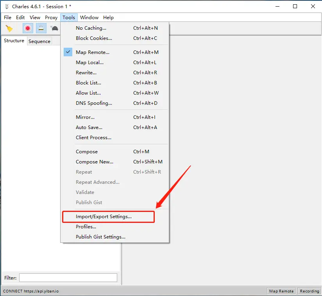Open the View menu

pos(35,18)
